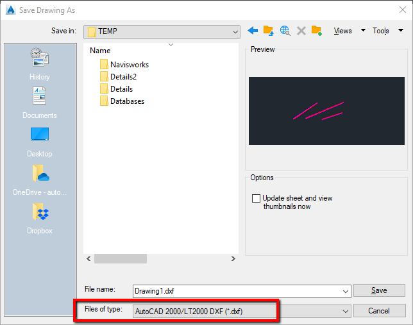Go to the Documents shortcut
The image size is (413, 325).
pos(40,103)
